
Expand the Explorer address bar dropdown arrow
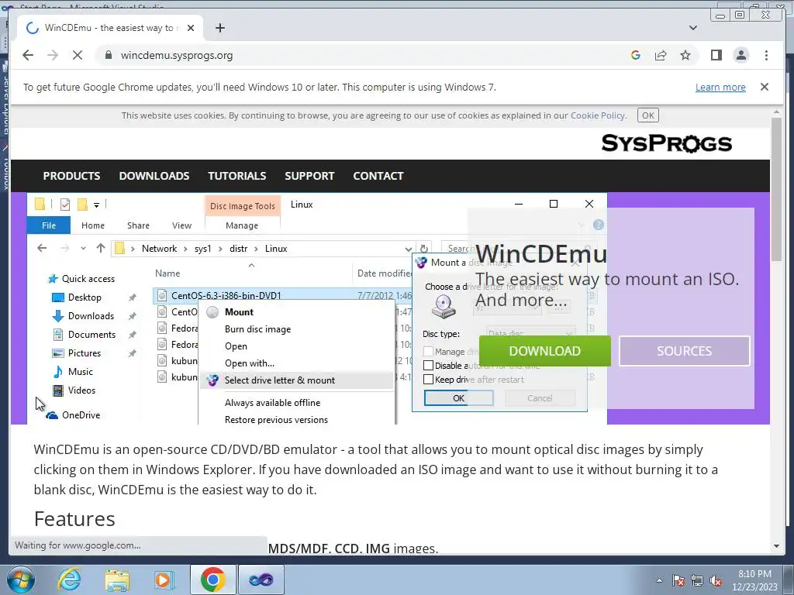pyautogui.click(x=408, y=249)
